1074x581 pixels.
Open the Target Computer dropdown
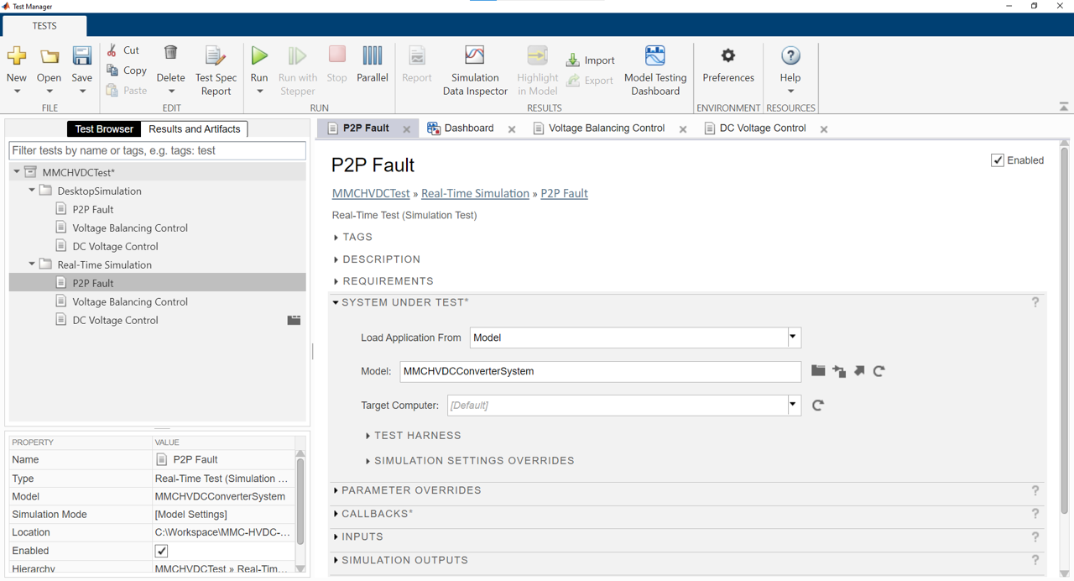793,406
